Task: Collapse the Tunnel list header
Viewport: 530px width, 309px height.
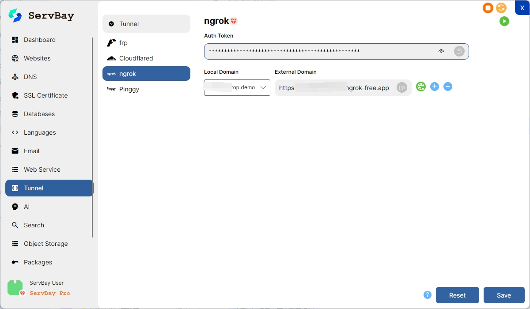Action: (146, 24)
